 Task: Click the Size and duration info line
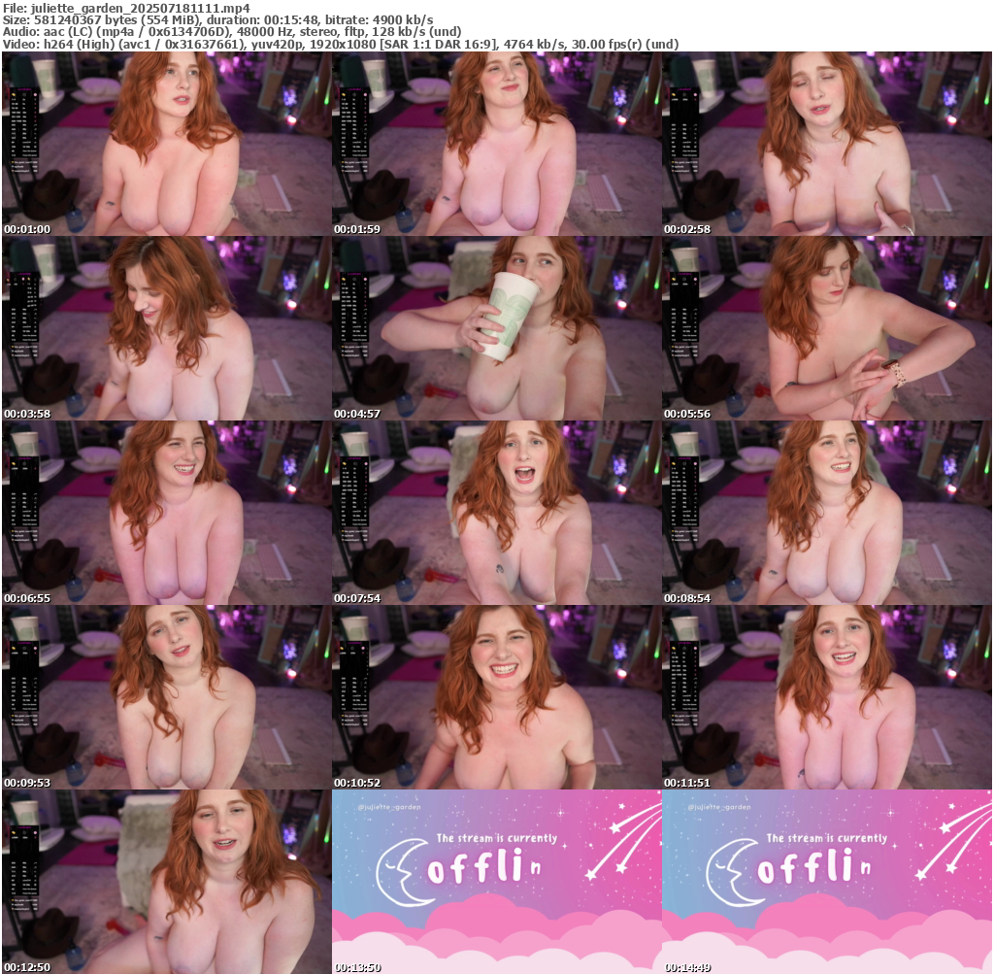tap(218, 20)
